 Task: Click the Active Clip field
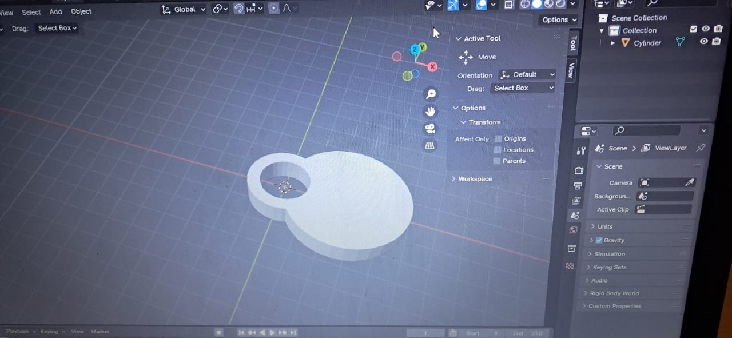(663, 209)
